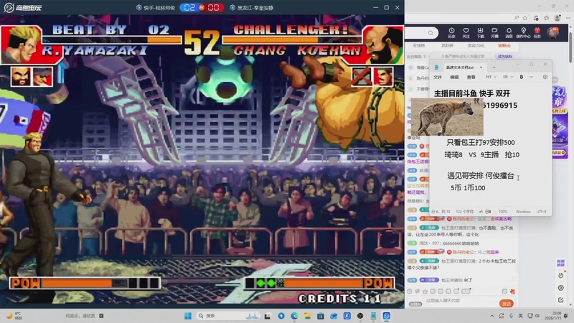Click right player name in emulator title
This screenshot has height=323, width=574.
coord(255,8)
